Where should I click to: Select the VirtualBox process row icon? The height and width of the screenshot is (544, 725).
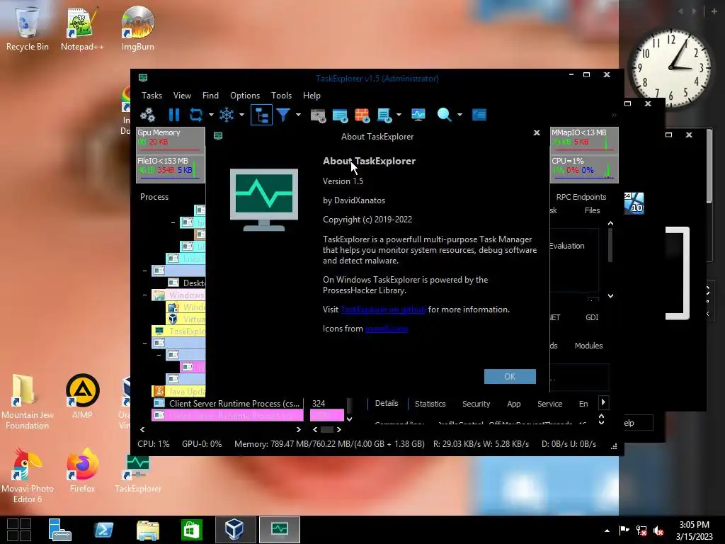tap(173, 319)
